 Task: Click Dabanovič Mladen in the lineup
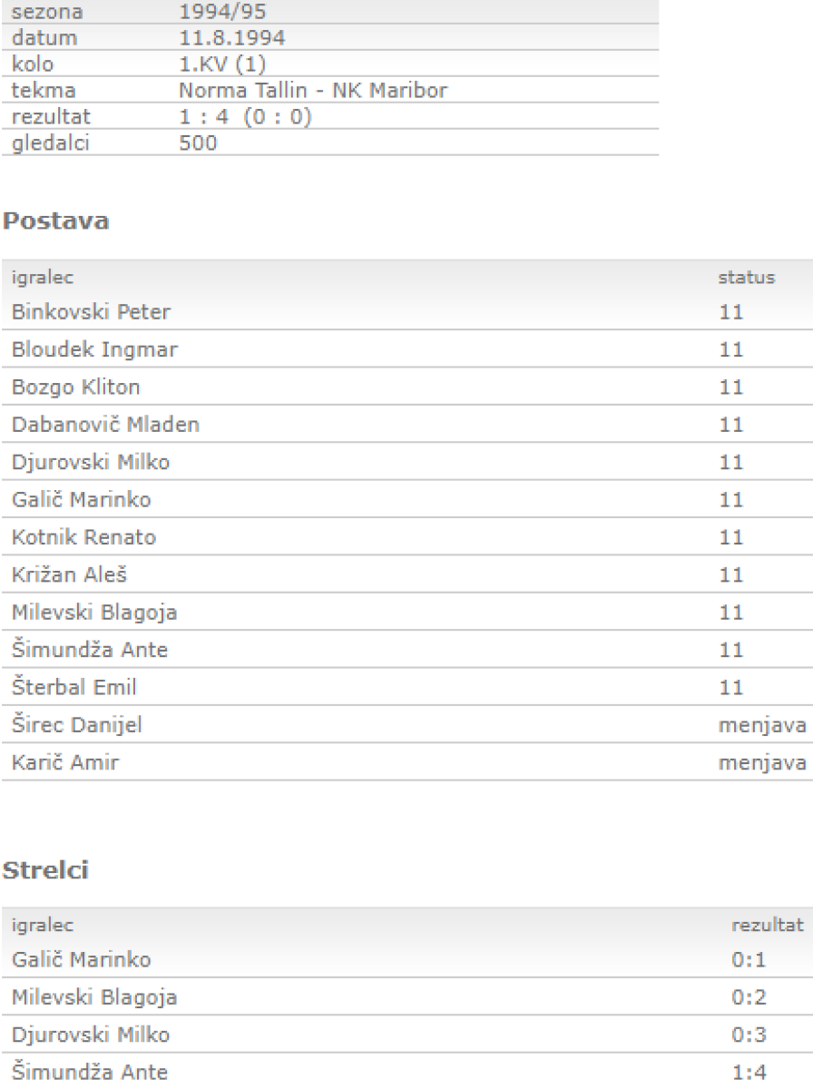105,425
